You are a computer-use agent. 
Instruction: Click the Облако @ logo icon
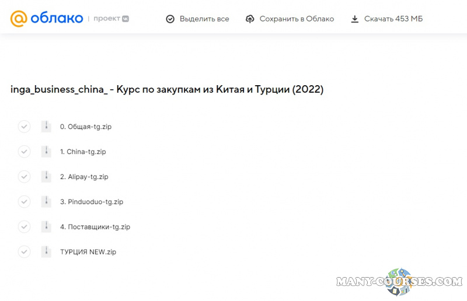pyautogui.click(x=19, y=19)
